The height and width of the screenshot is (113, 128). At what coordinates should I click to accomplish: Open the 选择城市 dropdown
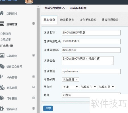click(88, 87)
